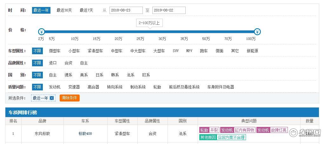Filter by 中大型车 car type
Image resolution: width=324 pixels, height=144 pixels.
138,51
